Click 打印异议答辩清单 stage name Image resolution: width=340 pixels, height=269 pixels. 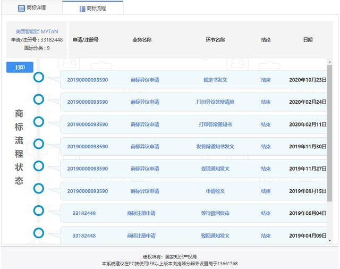[215, 102]
